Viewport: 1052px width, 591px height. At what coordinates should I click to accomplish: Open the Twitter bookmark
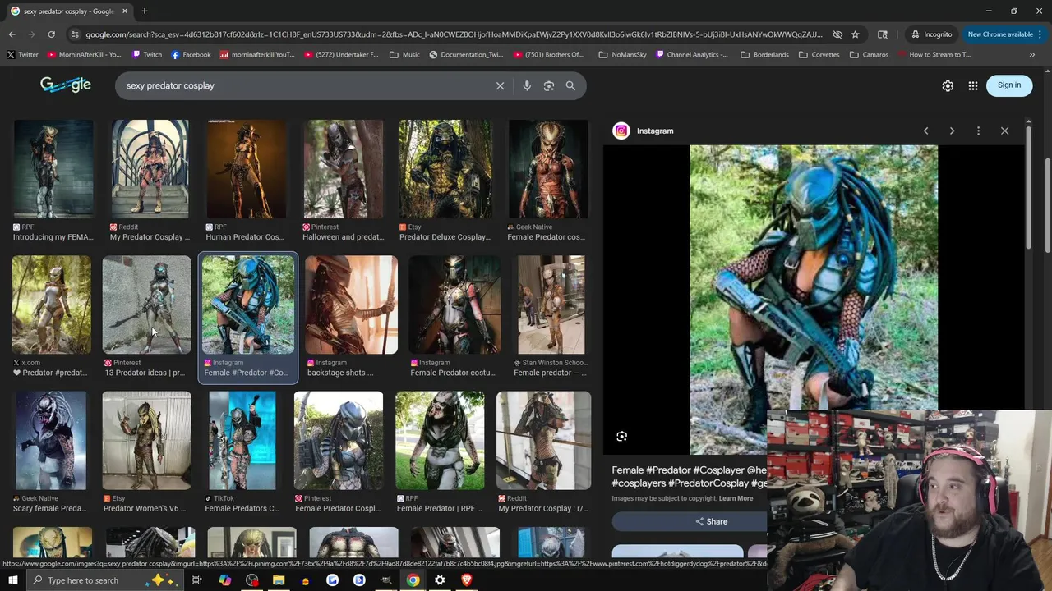point(22,55)
